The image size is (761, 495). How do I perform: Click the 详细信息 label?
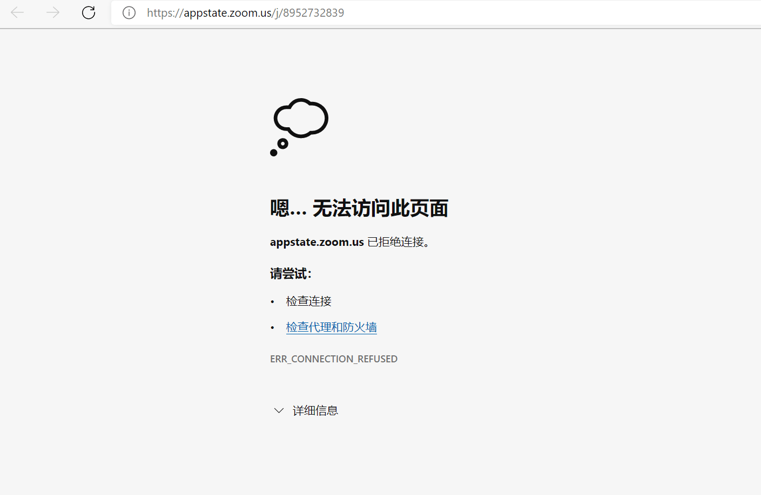click(315, 410)
